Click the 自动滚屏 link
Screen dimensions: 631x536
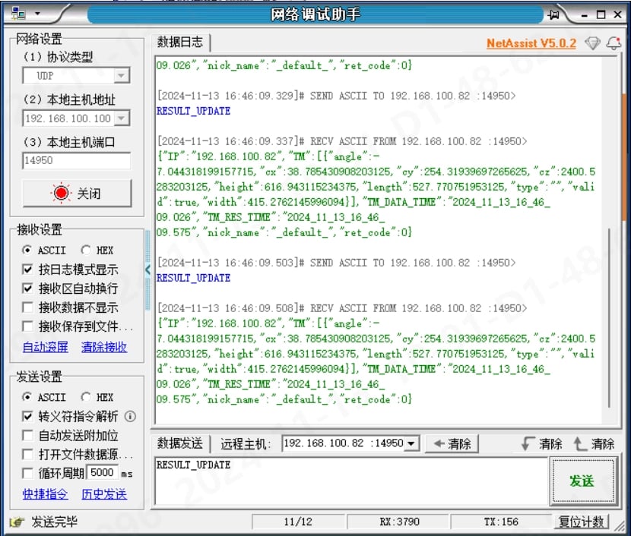[x=45, y=347]
